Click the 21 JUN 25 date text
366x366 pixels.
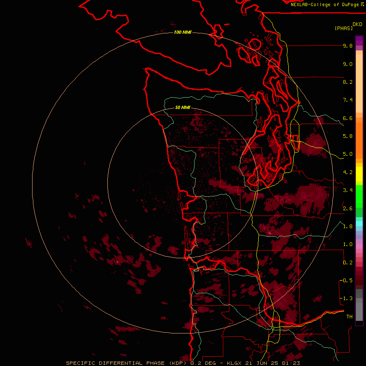click(262, 363)
